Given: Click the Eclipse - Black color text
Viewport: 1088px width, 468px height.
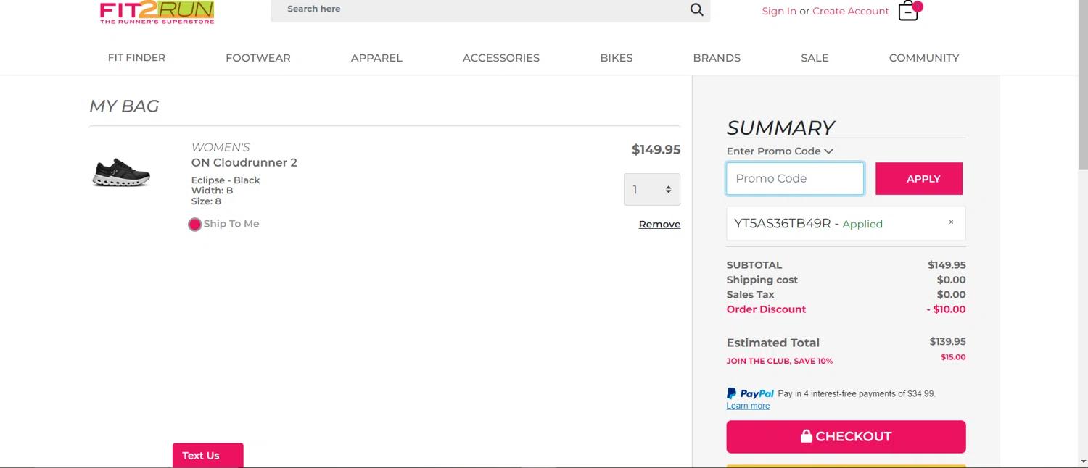Looking at the screenshot, I should coord(226,180).
